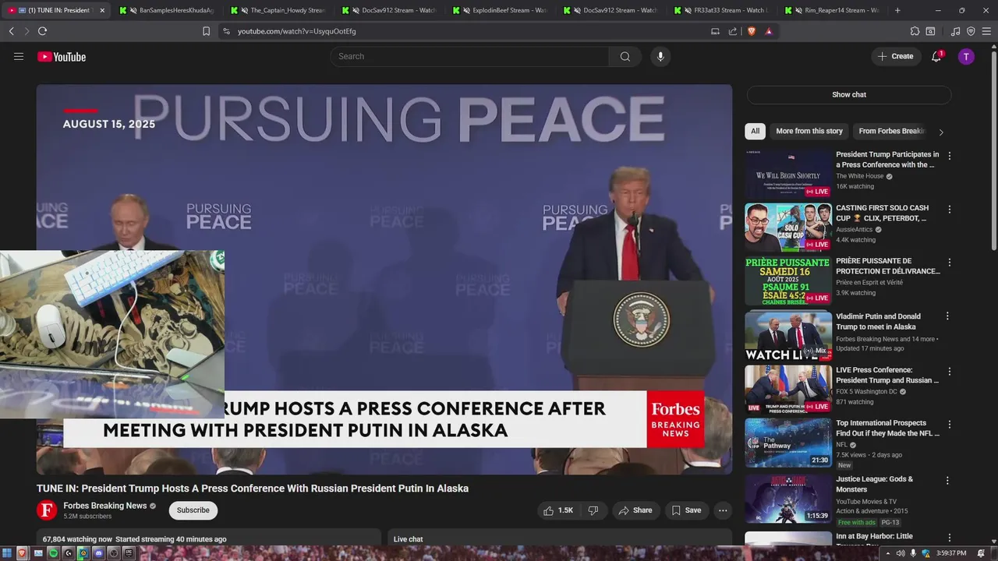Open Discord from the taskbar

coord(98,553)
